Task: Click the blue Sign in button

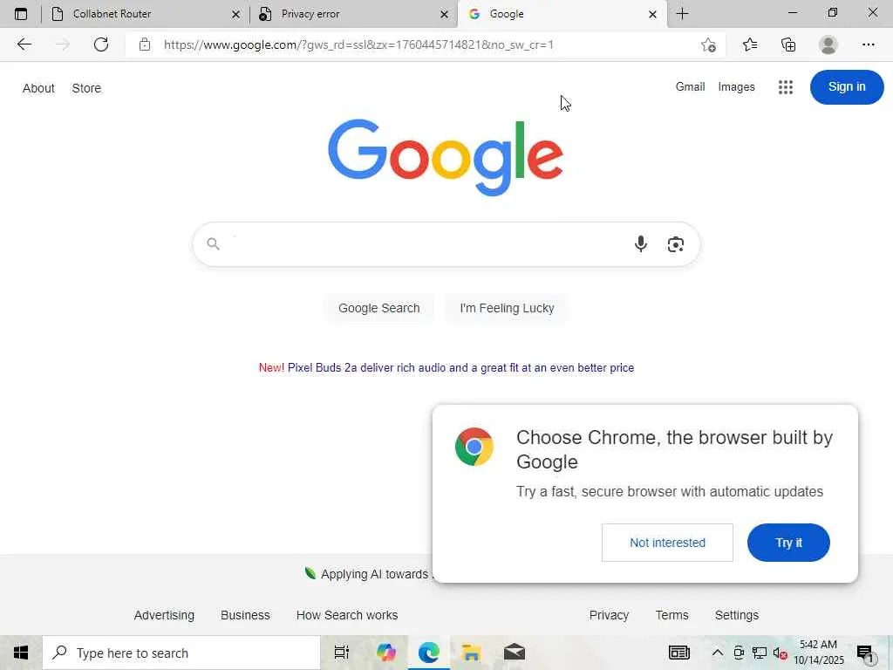Action: (846, 86)
